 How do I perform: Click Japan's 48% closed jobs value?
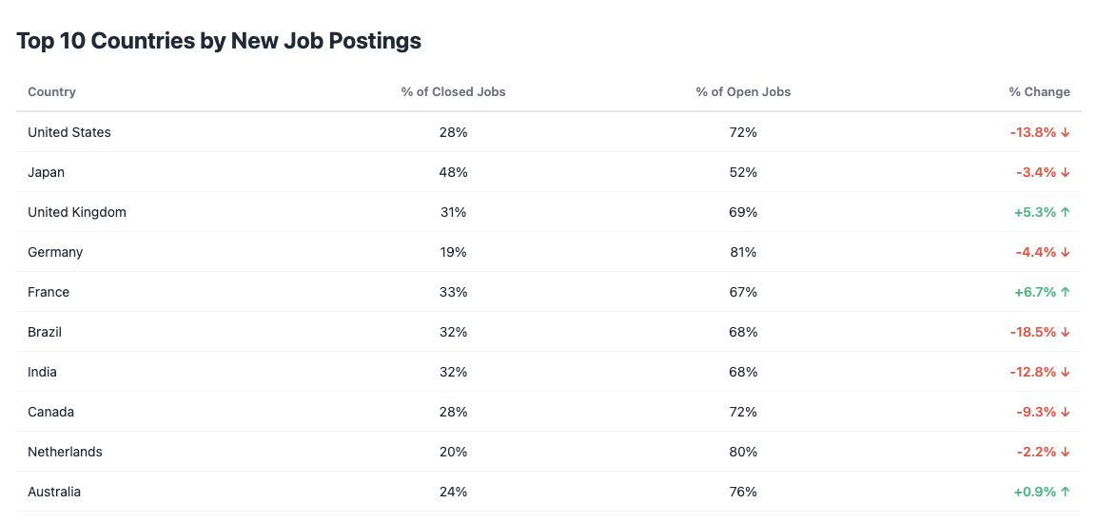[x=453, y=173]
